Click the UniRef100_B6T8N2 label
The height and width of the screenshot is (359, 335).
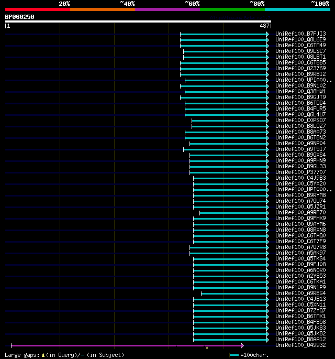pyautogui.click(x=300, y=138)
